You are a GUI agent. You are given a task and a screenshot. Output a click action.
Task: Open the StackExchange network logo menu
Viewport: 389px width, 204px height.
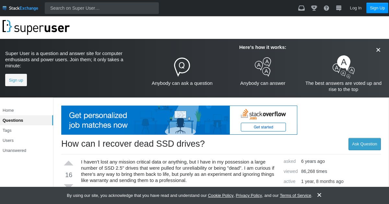click(x=20, y=8)
